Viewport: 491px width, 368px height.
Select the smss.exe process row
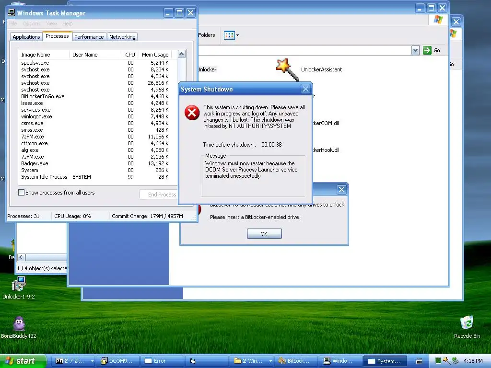click(95, 130)
